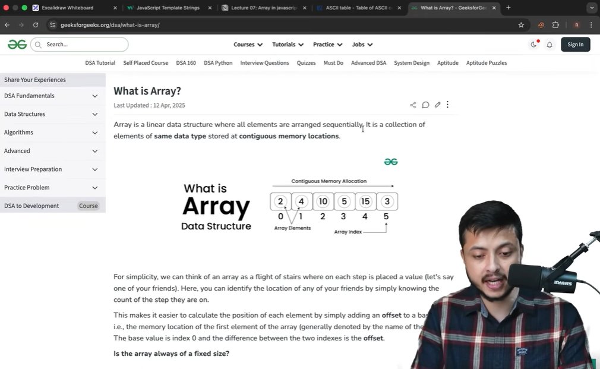600x369 pixels.
Task: Expand Practice Problem in the sidebar
Action: [52, 188]
